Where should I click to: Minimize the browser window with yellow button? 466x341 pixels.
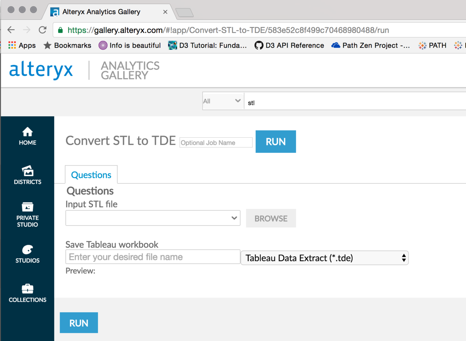pyautogui.click(x=22, y=10)
